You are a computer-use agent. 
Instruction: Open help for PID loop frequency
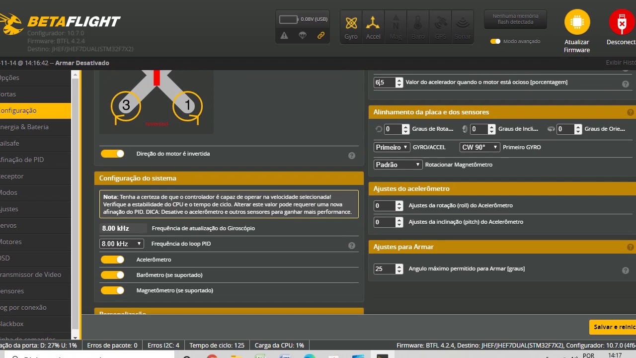tap(352, 246)
